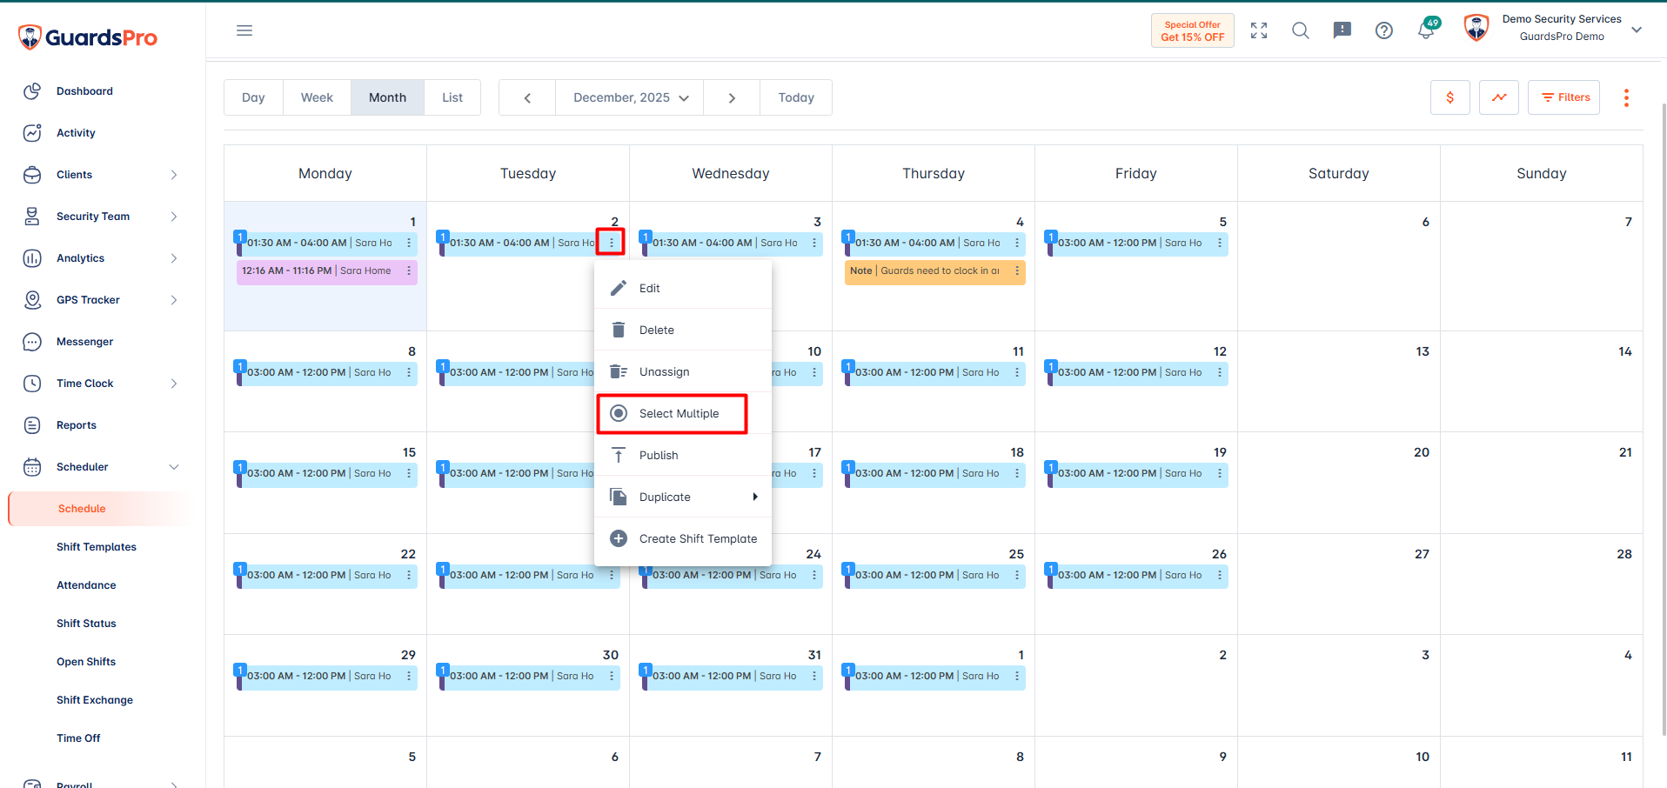Image resolution: width=1667 pixels, height=788 pixels.
Task: Open options dots on December 12 shift
Action: 1220,372
